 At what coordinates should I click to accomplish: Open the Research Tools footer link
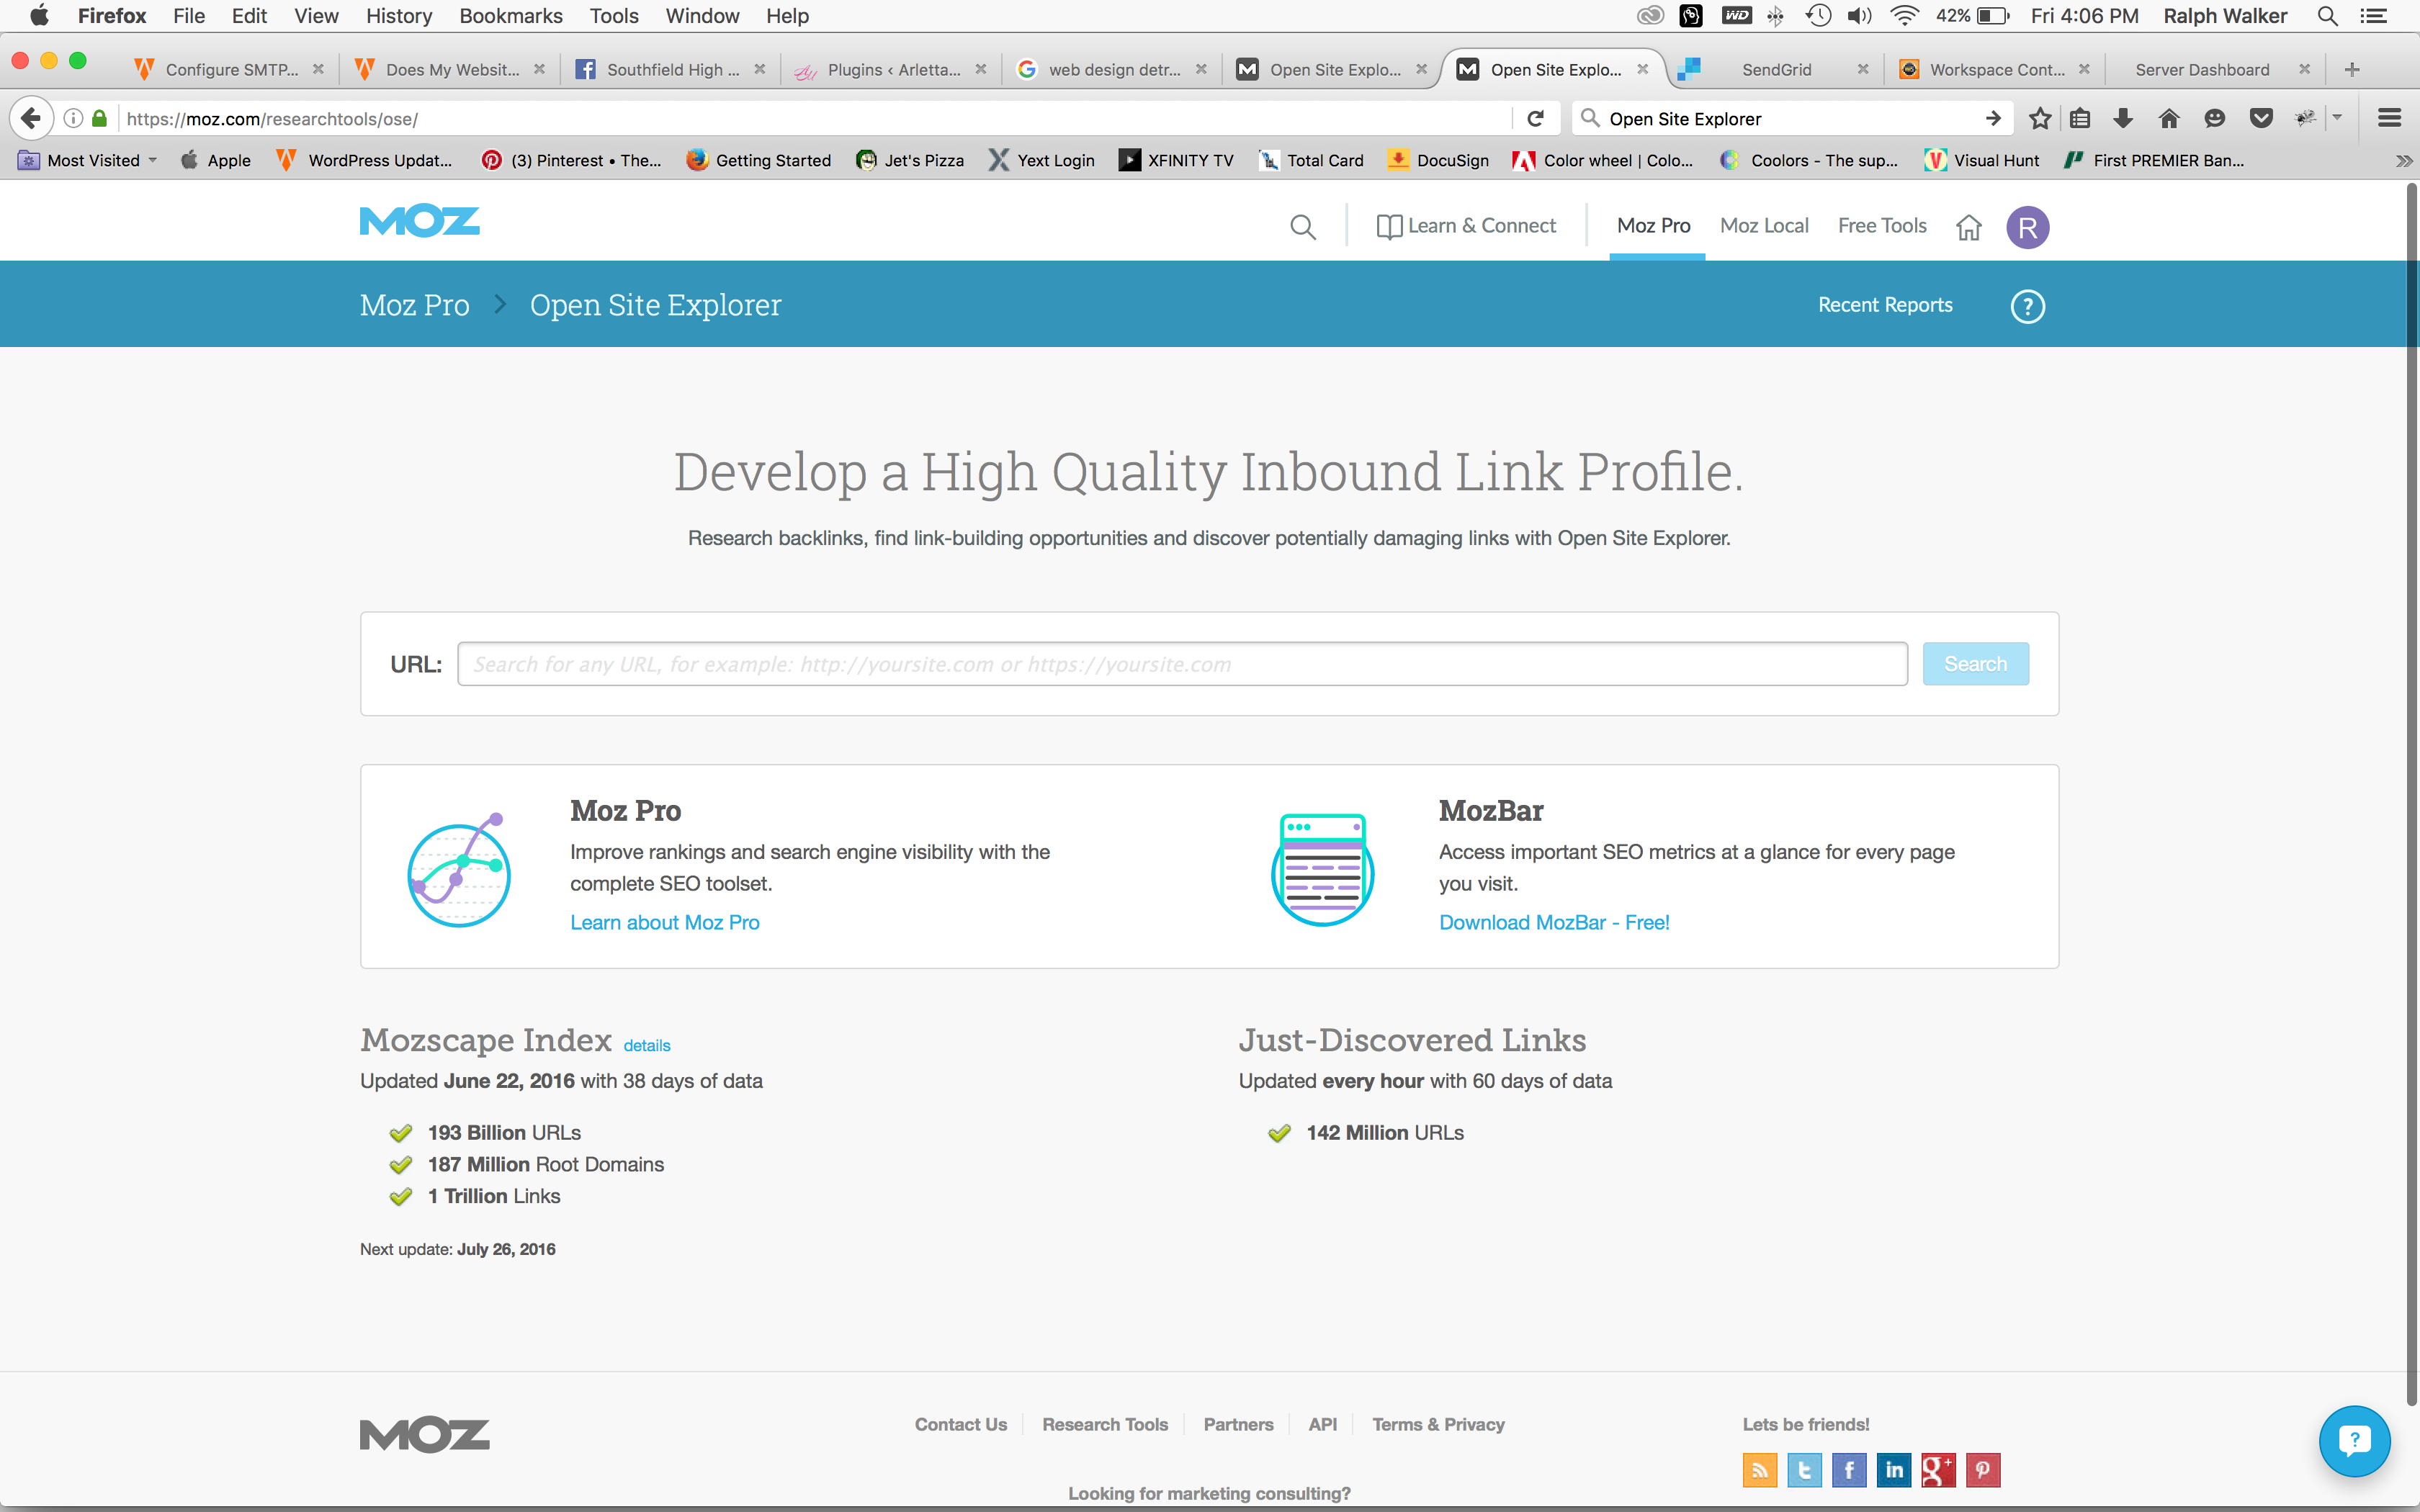(1105, 1424)
